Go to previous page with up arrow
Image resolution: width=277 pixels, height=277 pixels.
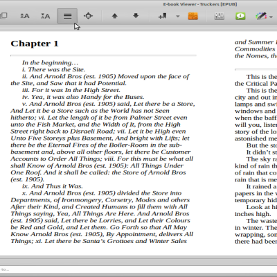[x=114, y=16]
